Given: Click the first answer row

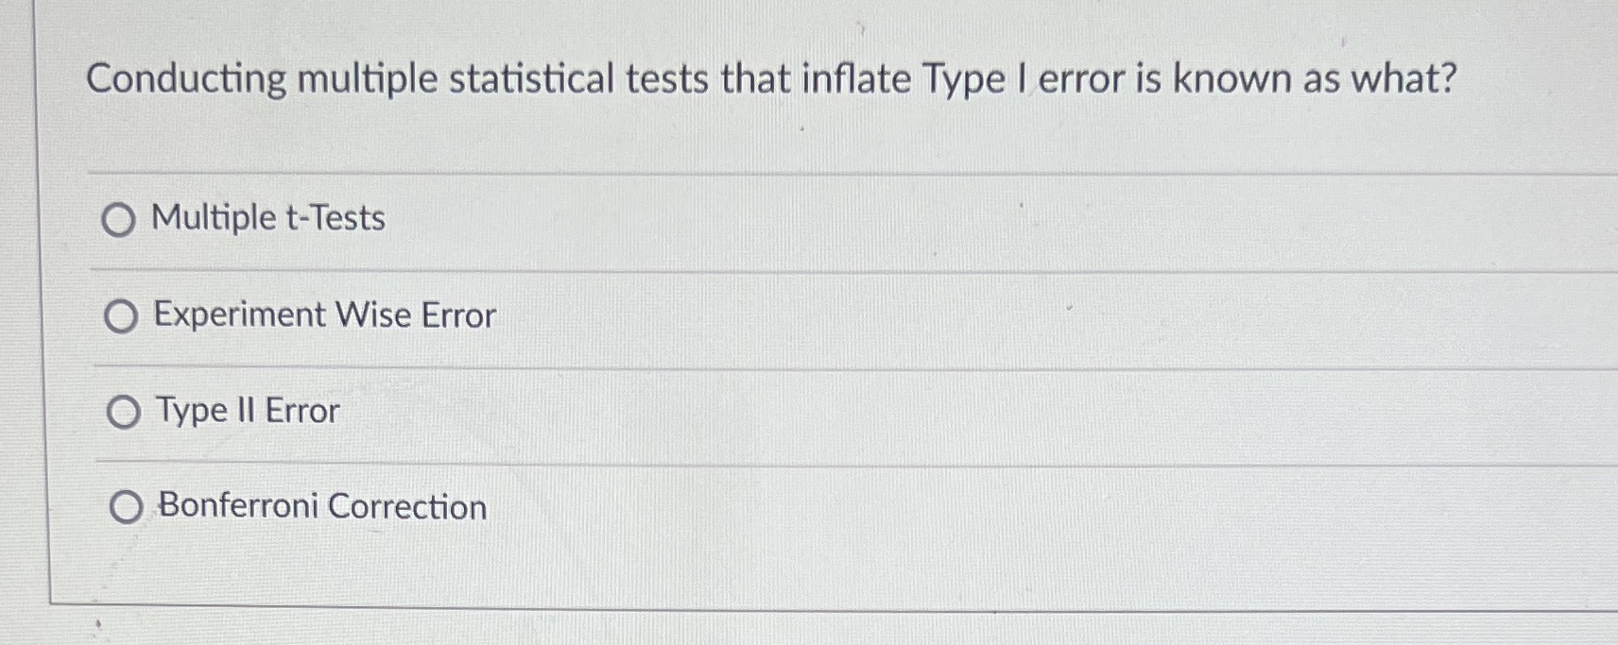Looking at the screenshot, I should coord(662,219).
